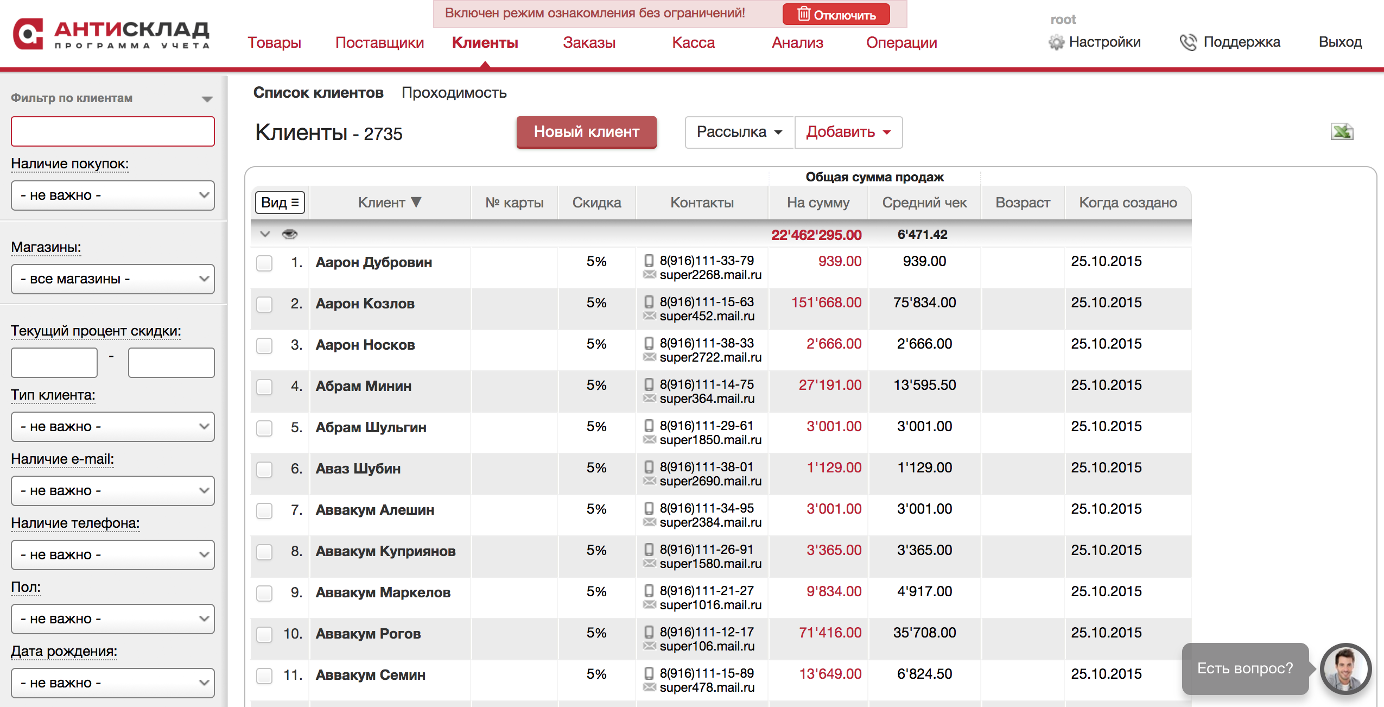This screenshot has height=707, width=1384.
Task: Click the Excel export icon
Action: tap(1342, 132)
